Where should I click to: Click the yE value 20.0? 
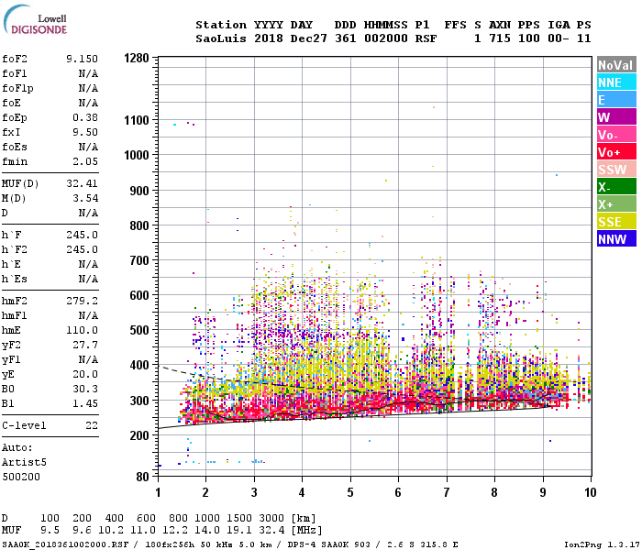pyautogui.click(x=85, y=374)
